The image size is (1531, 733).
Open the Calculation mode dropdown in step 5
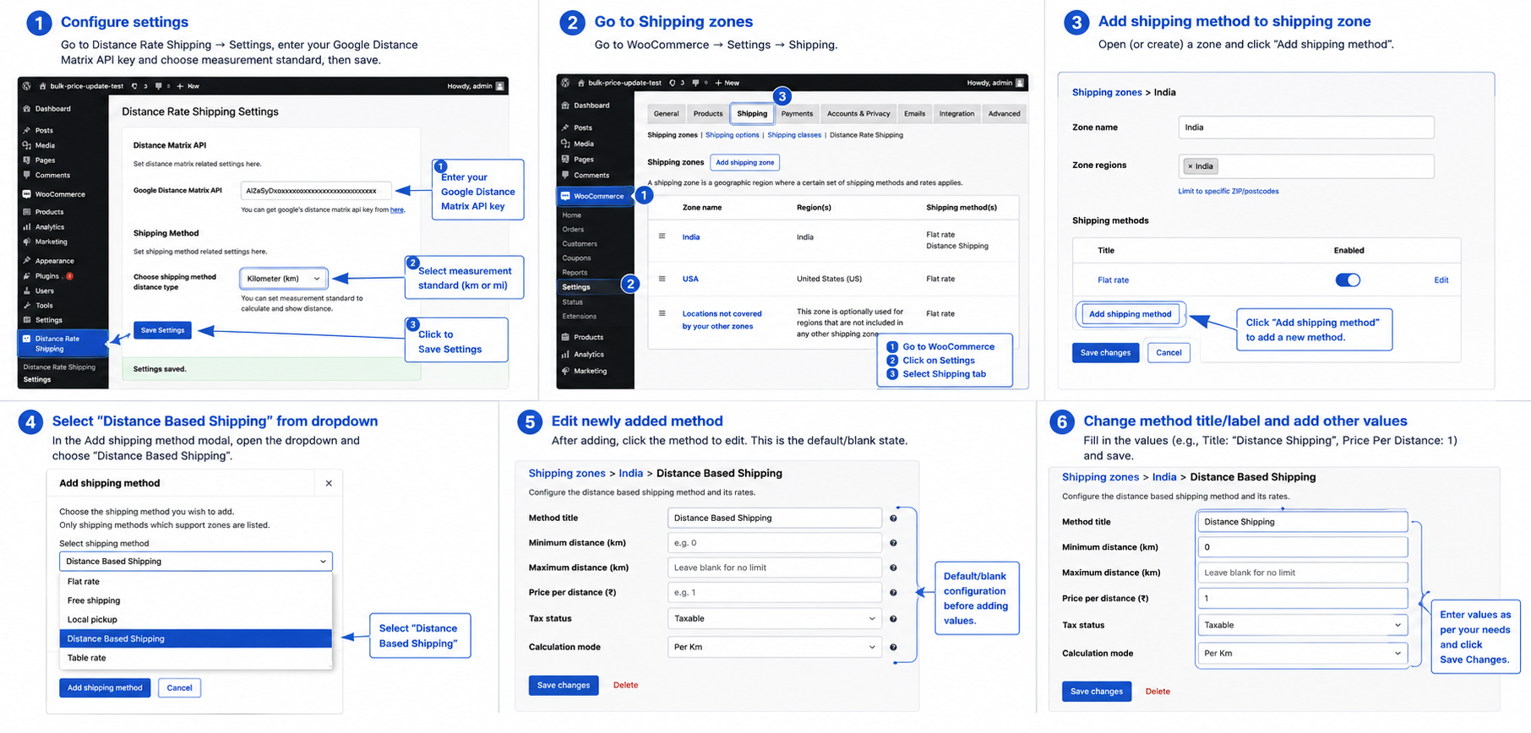click(x=775, y=648)
